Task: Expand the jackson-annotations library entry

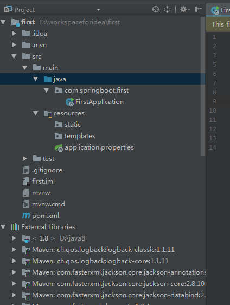Action: (14, 272)
